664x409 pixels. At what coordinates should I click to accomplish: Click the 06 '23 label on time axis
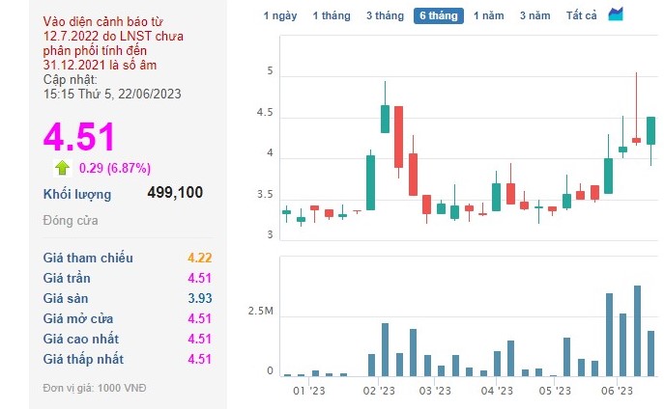coord(616,391)
